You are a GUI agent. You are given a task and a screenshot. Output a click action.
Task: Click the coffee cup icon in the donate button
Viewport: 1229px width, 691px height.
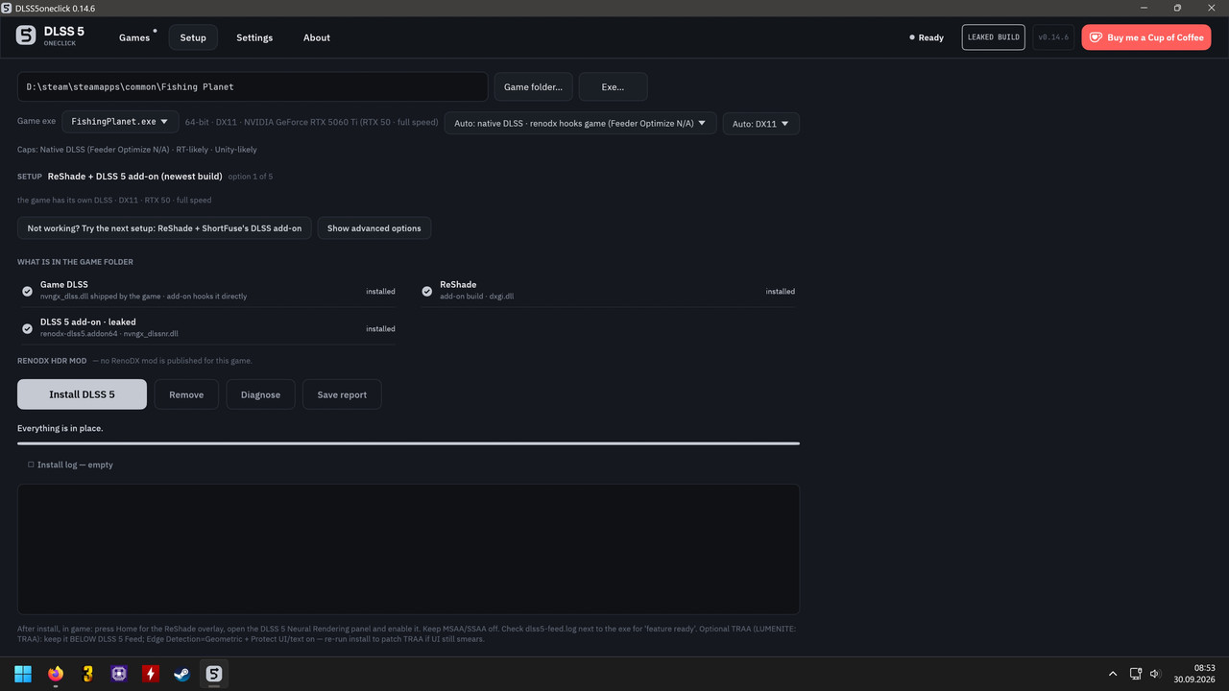(1096, 37)
